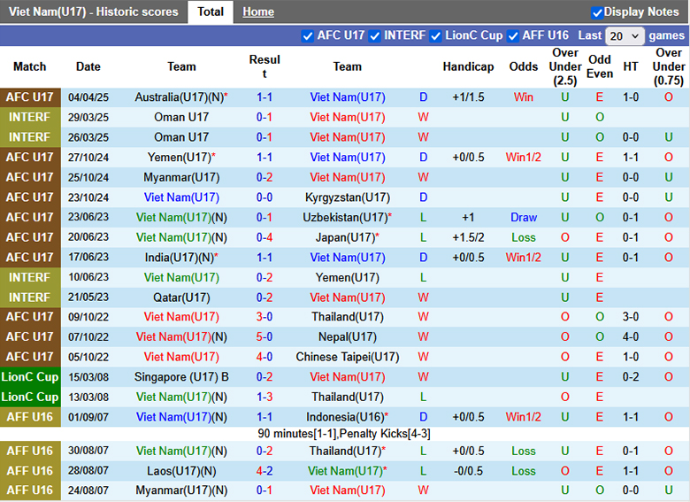Uncheck the AFC U17 filter checkbox
Image resolution: width=690 pixels, height=502 pixels.
[308, 36]
